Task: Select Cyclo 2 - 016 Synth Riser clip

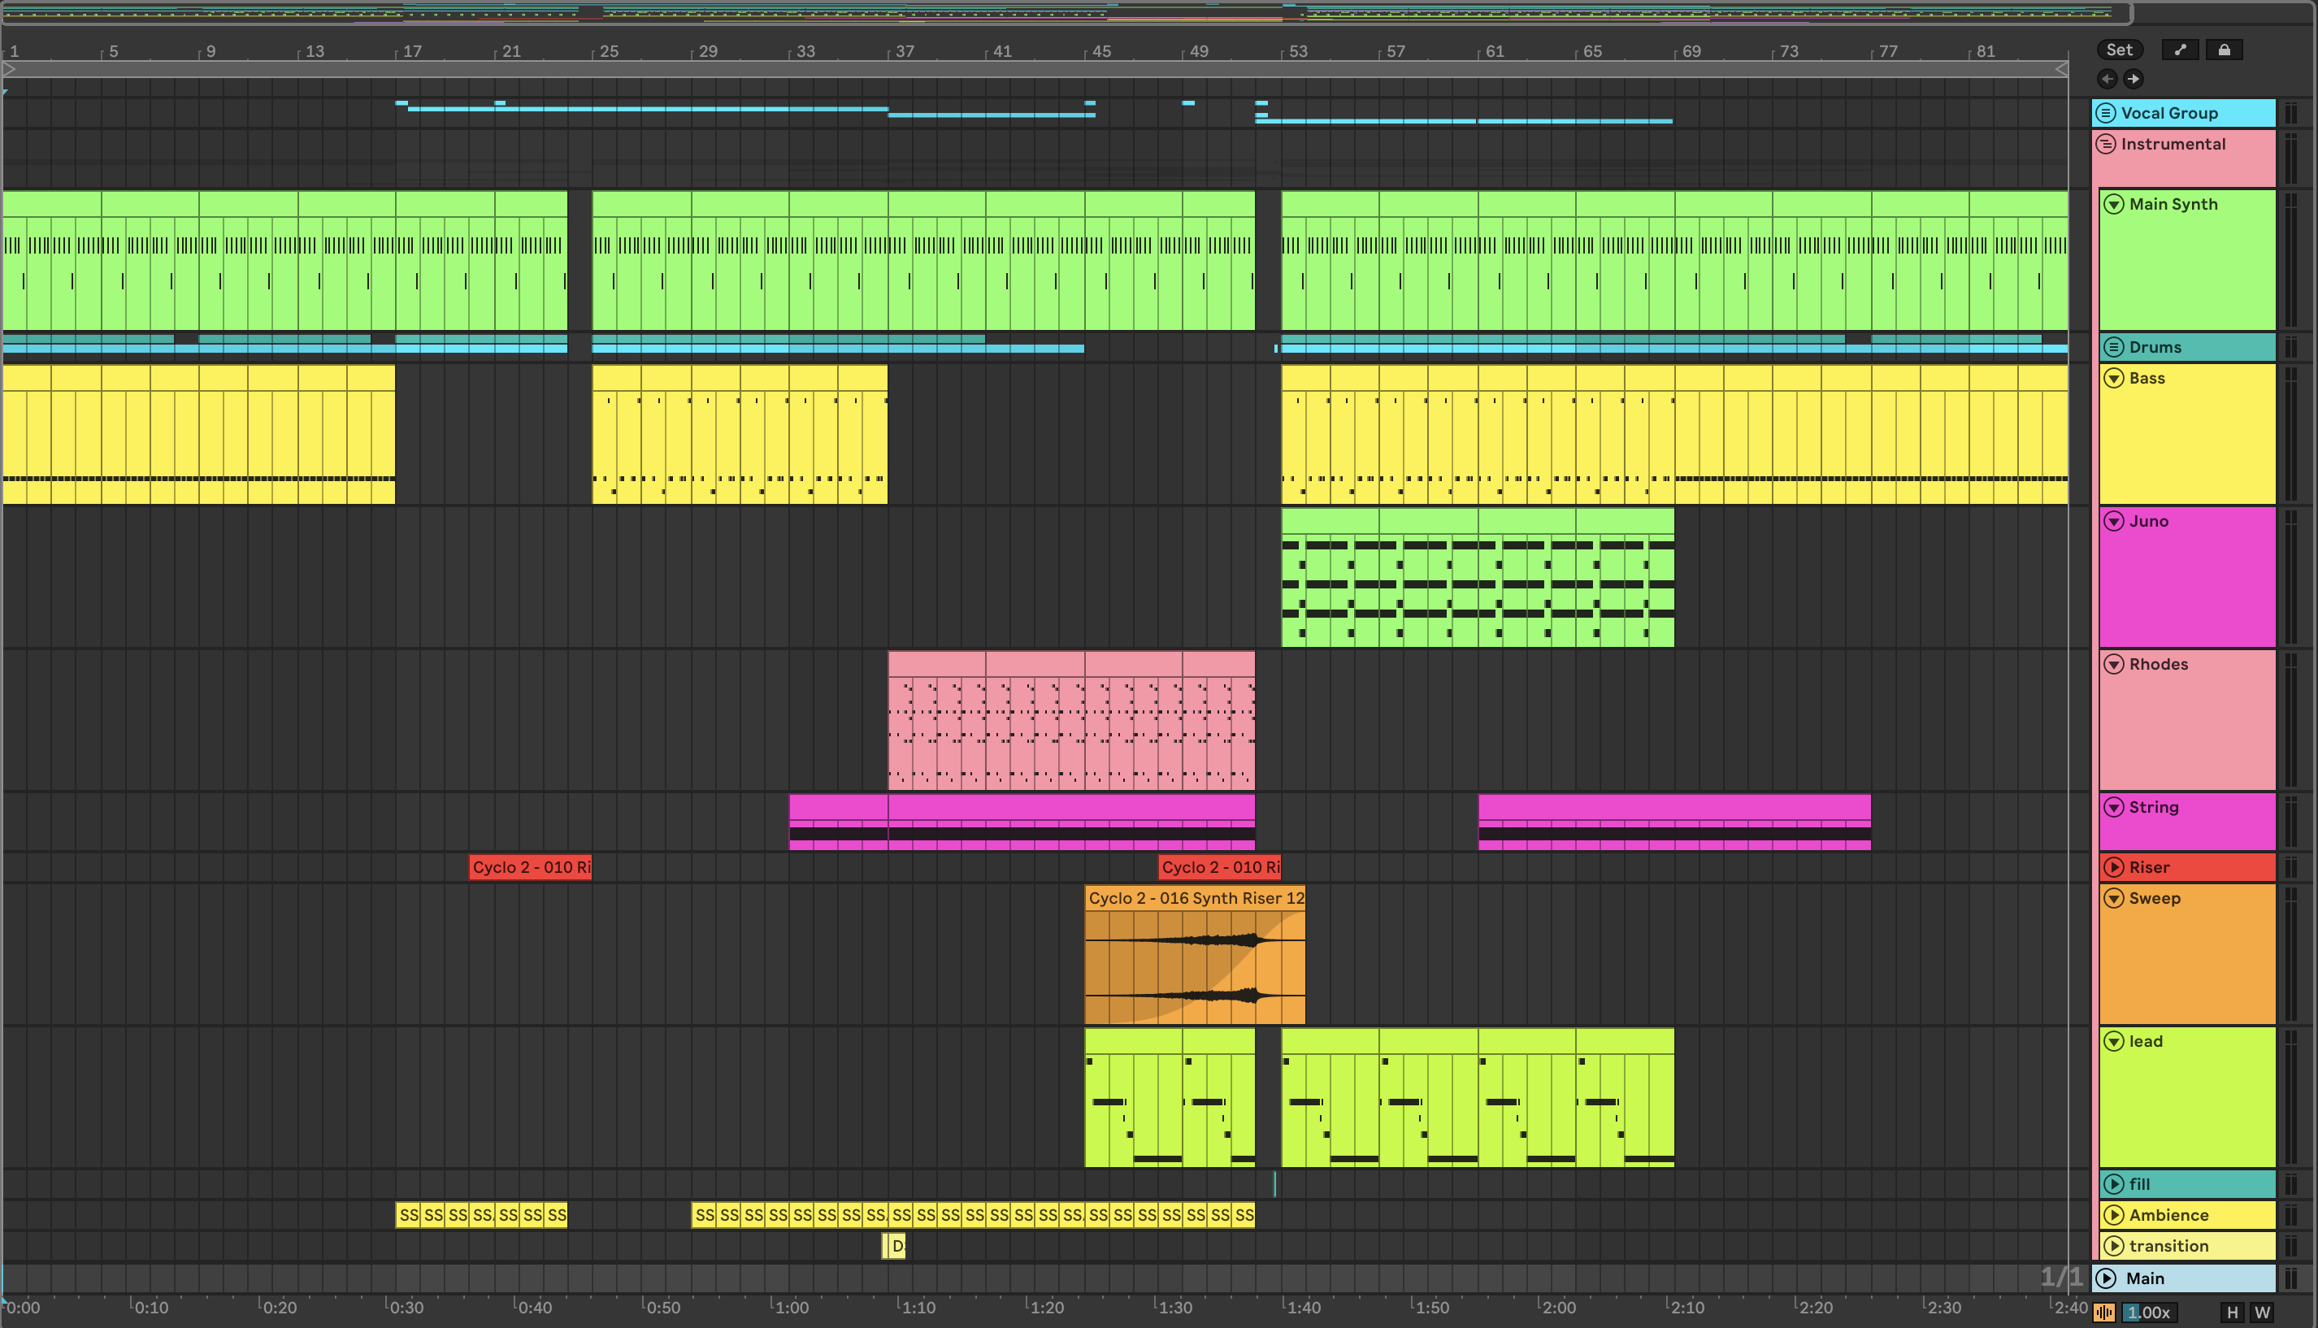Action: 1195,898
